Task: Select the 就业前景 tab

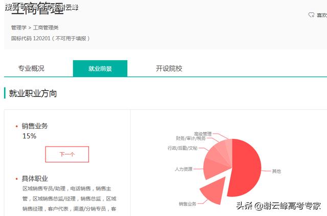Action: tap(100, 68)
